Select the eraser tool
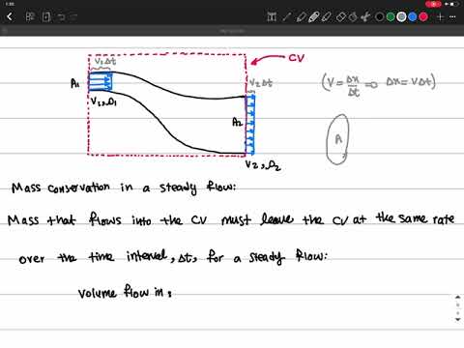The width and height of the screenshot is (464, 348). pyautogui.click(x=340, y=16)
